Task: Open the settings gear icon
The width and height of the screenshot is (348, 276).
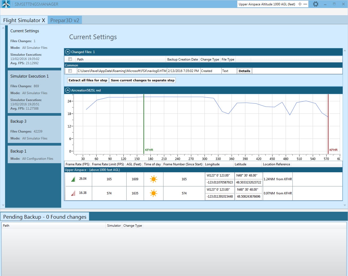Action: click(x=315, y=4)
